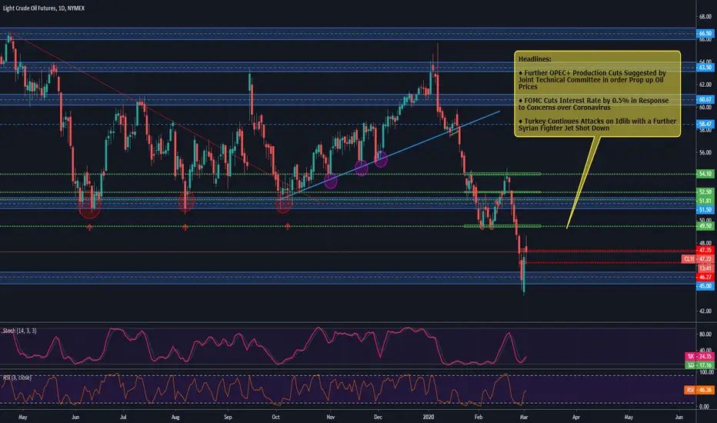The image size is (717, 423).
Task: Click the green 49.50 price label
Action: point(705,226)
